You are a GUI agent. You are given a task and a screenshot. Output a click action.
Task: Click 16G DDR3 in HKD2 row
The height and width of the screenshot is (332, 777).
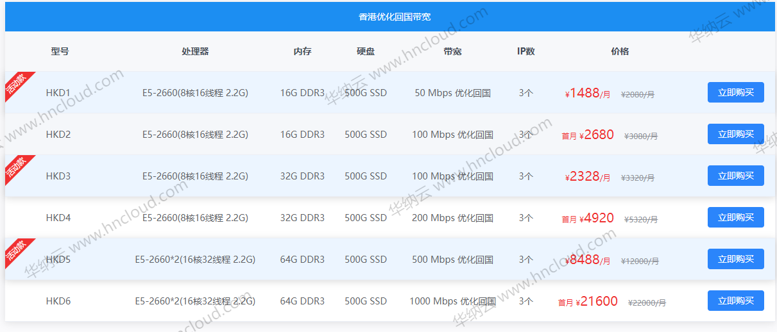[302, 135]
